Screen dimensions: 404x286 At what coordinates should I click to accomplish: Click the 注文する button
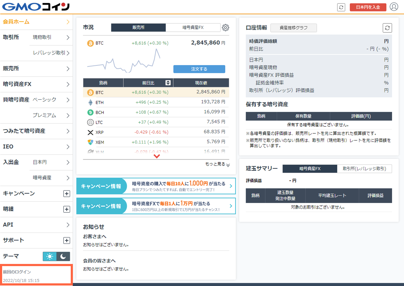[199, 69]
